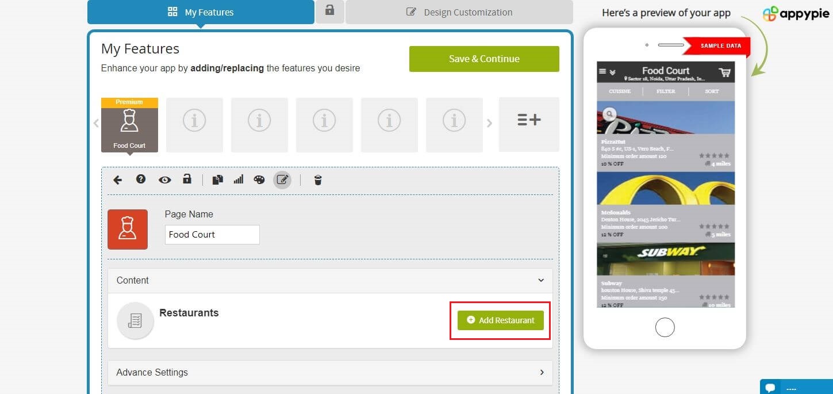Click the copy pages icon
Viewport: 833px width, 394px height.
pyautogui.click(x=217, y=180)
